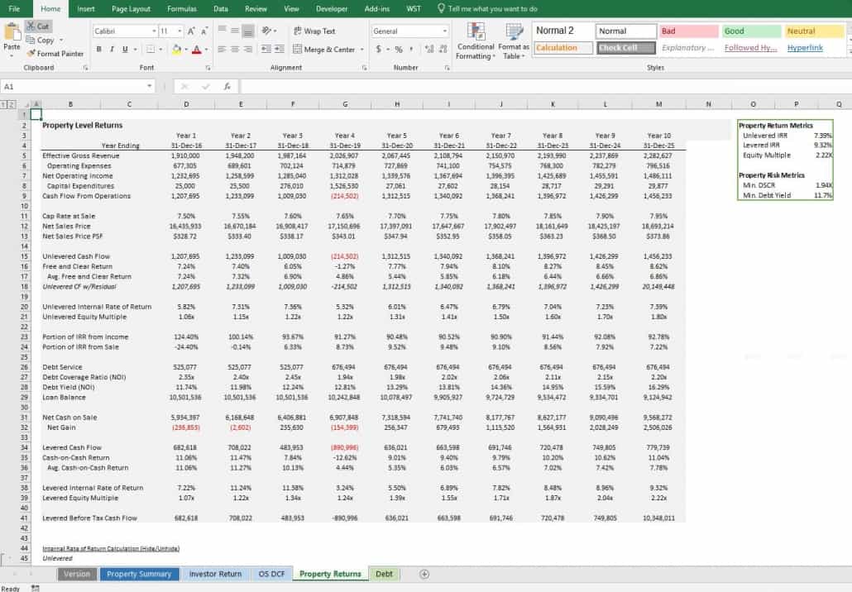Open the Name Box dropdown arrow
Screen dimensions: 852x592
tap(149, 86)
